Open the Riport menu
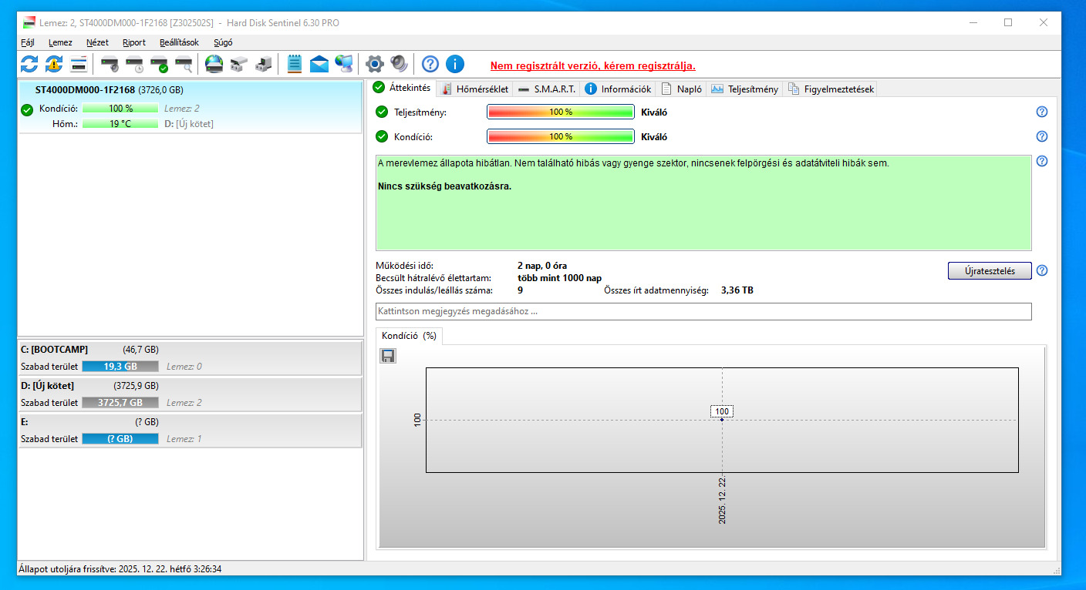The image size is (1086, 590). pyautogui.click(x=134, y=42)
